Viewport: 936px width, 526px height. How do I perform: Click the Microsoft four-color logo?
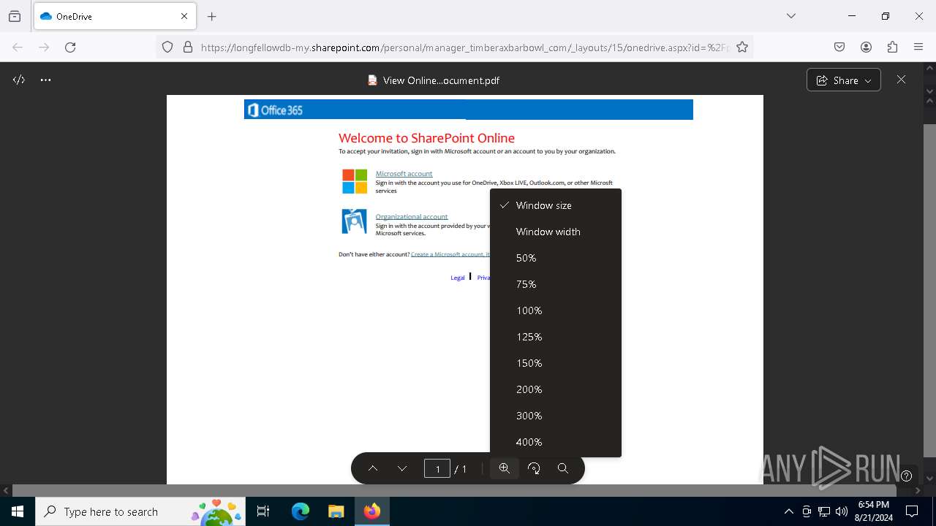pyautogui.click(x=355, y=181)
